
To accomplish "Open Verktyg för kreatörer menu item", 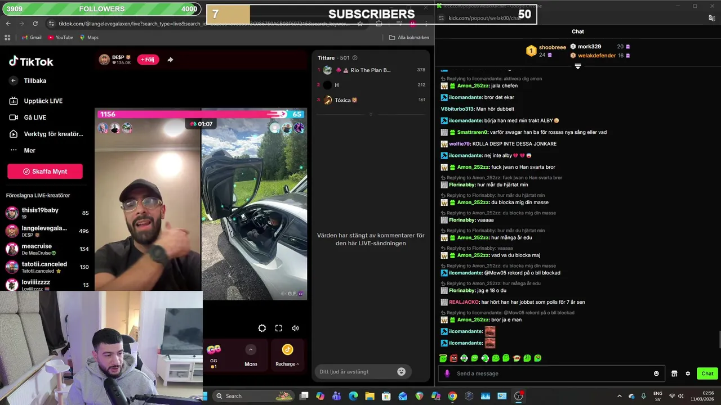I will coord(46,134).
